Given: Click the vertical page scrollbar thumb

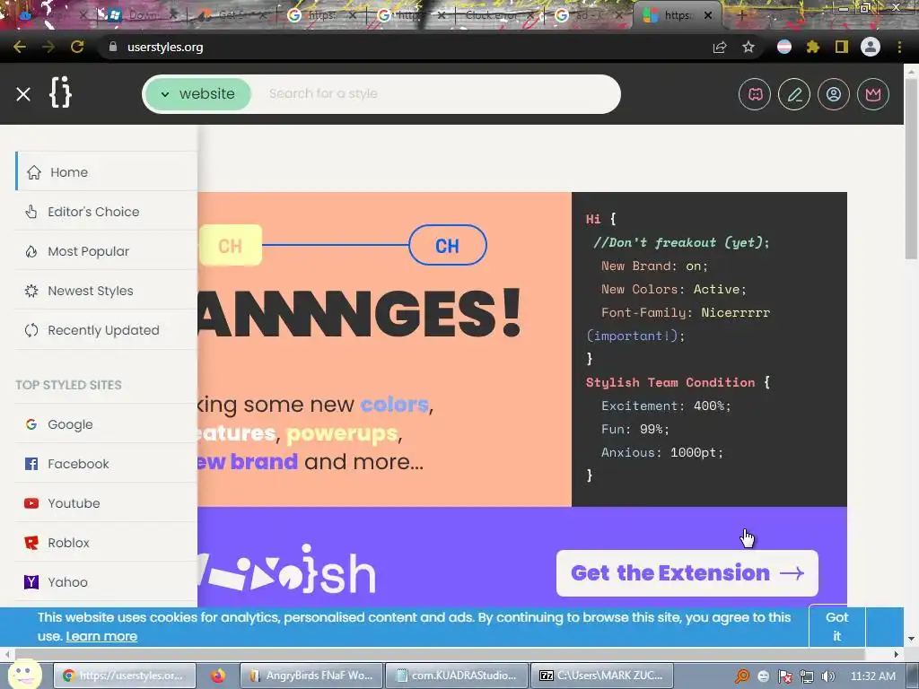Looking at the screenshot, I should click(911, 170).
